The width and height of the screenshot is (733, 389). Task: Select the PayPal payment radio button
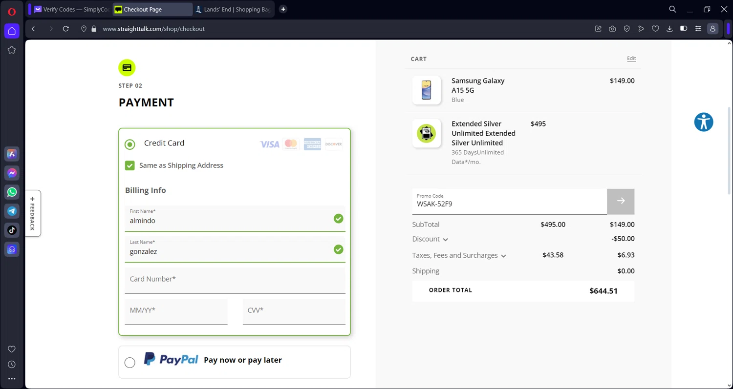click(130, 363)
